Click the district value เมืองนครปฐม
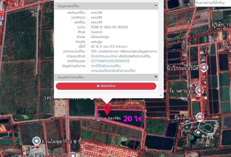The height and width of the screenshot is (157, 231). [x=100, y=37]
